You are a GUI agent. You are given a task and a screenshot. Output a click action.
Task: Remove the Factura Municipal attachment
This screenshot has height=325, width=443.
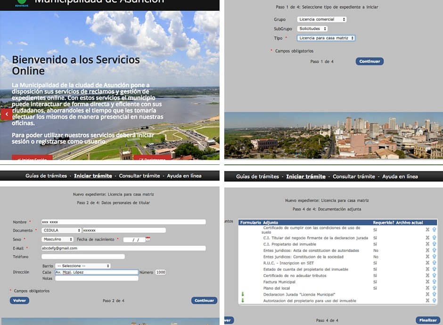427,282
